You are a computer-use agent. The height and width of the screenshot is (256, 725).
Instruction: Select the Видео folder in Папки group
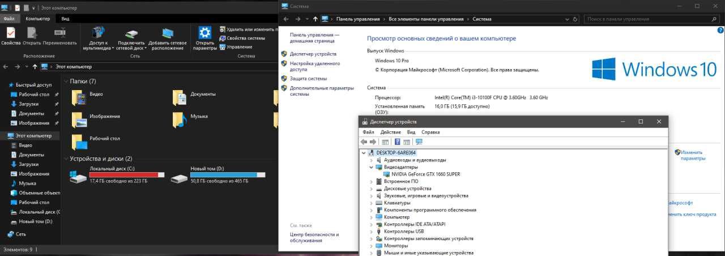(x=88, y=97)
